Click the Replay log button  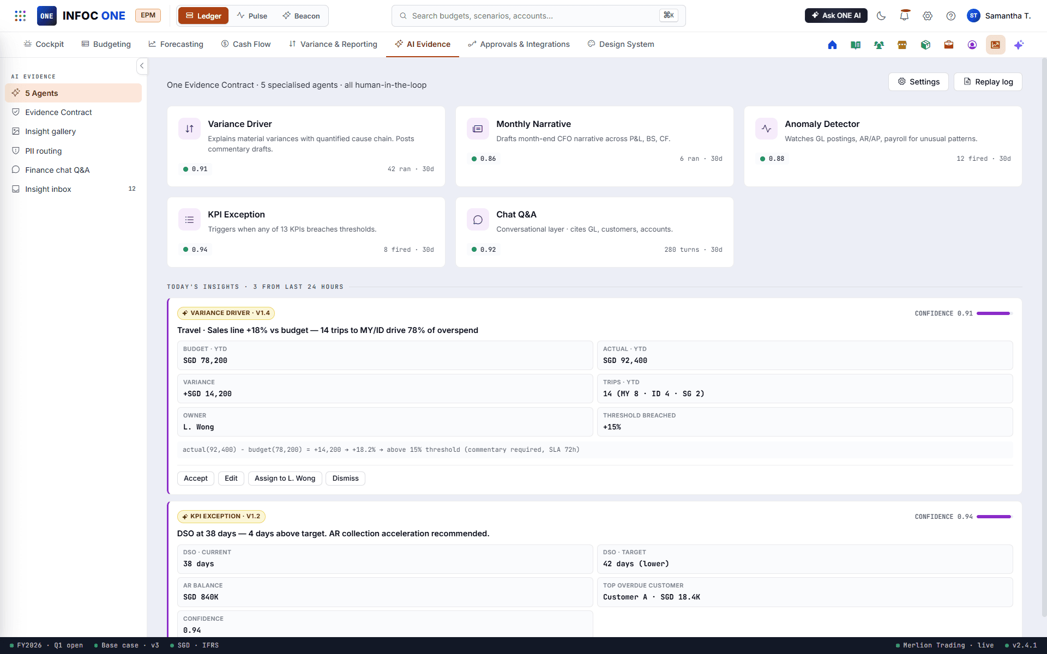click(988, 82)
